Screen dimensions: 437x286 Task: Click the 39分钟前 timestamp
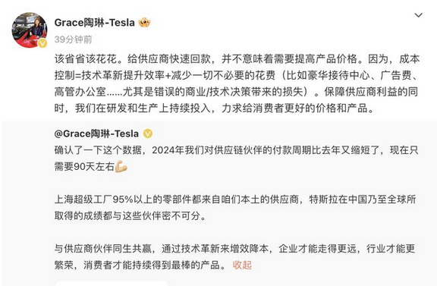[x=73, y=39]
